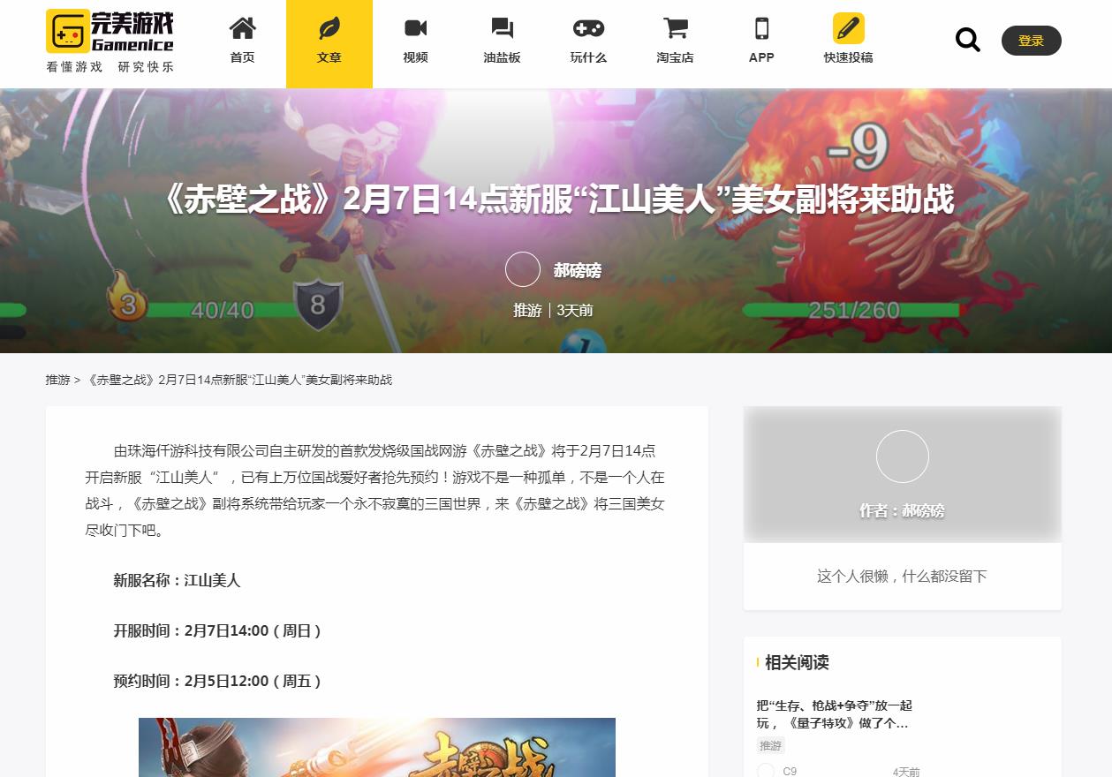The image size is (1112, 777).
Task: Open the 玩什么 menu label
Action: (589, 57)
